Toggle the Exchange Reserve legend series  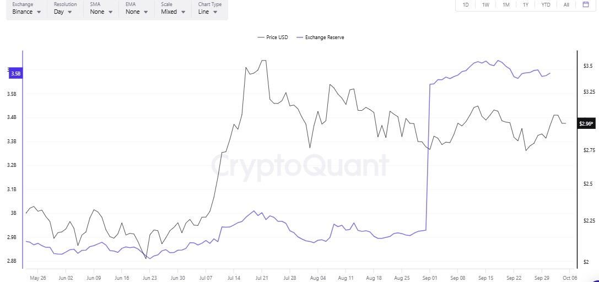point(320,37)
